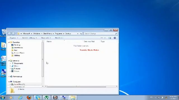
Task: Show the preview pane
Action: point(110,38)
